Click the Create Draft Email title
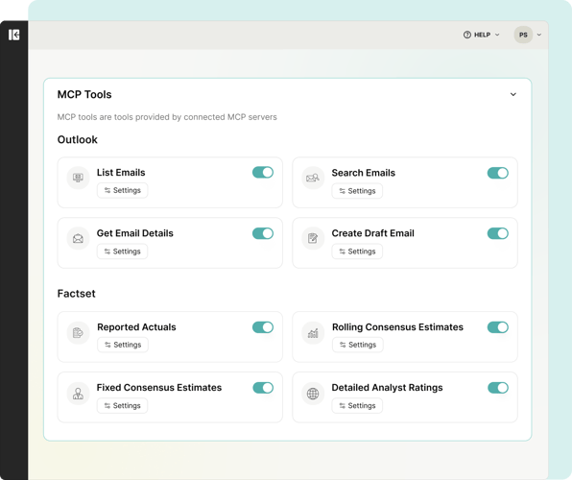The height and width of the screenshot is (480, 572). point(372,233)
